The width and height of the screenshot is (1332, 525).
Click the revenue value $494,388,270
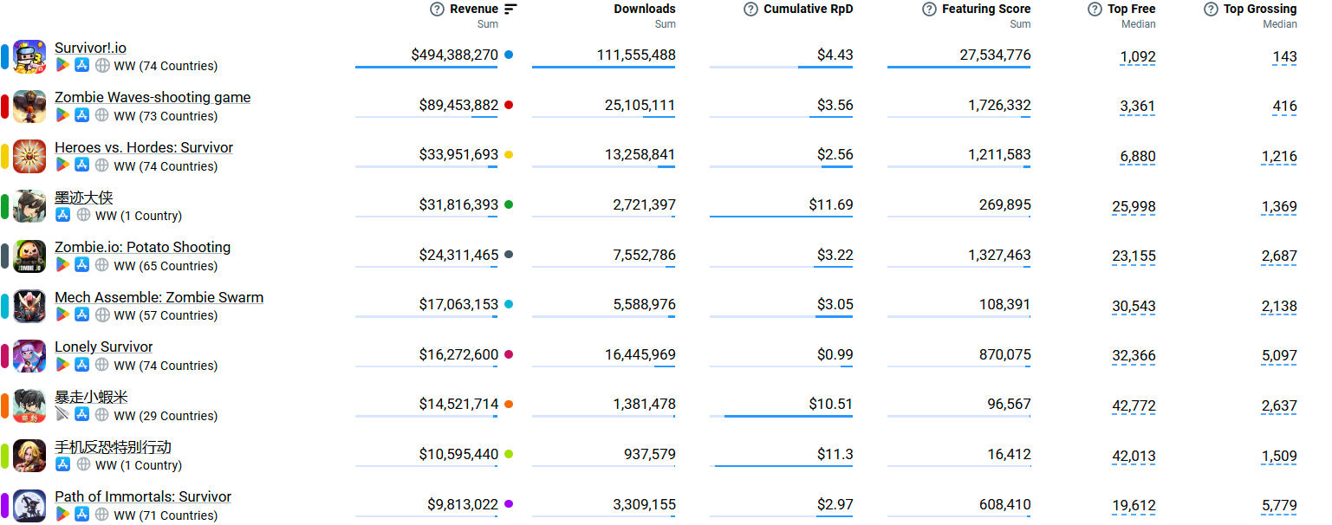point(455,55)
